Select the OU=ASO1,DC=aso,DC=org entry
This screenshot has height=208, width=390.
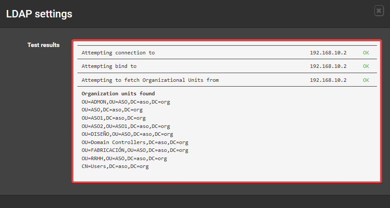tap(113, 118)
